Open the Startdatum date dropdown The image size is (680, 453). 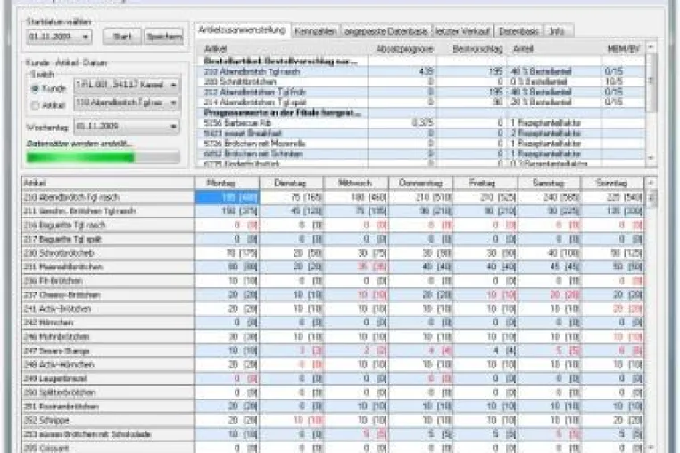[x=86, y=37]
